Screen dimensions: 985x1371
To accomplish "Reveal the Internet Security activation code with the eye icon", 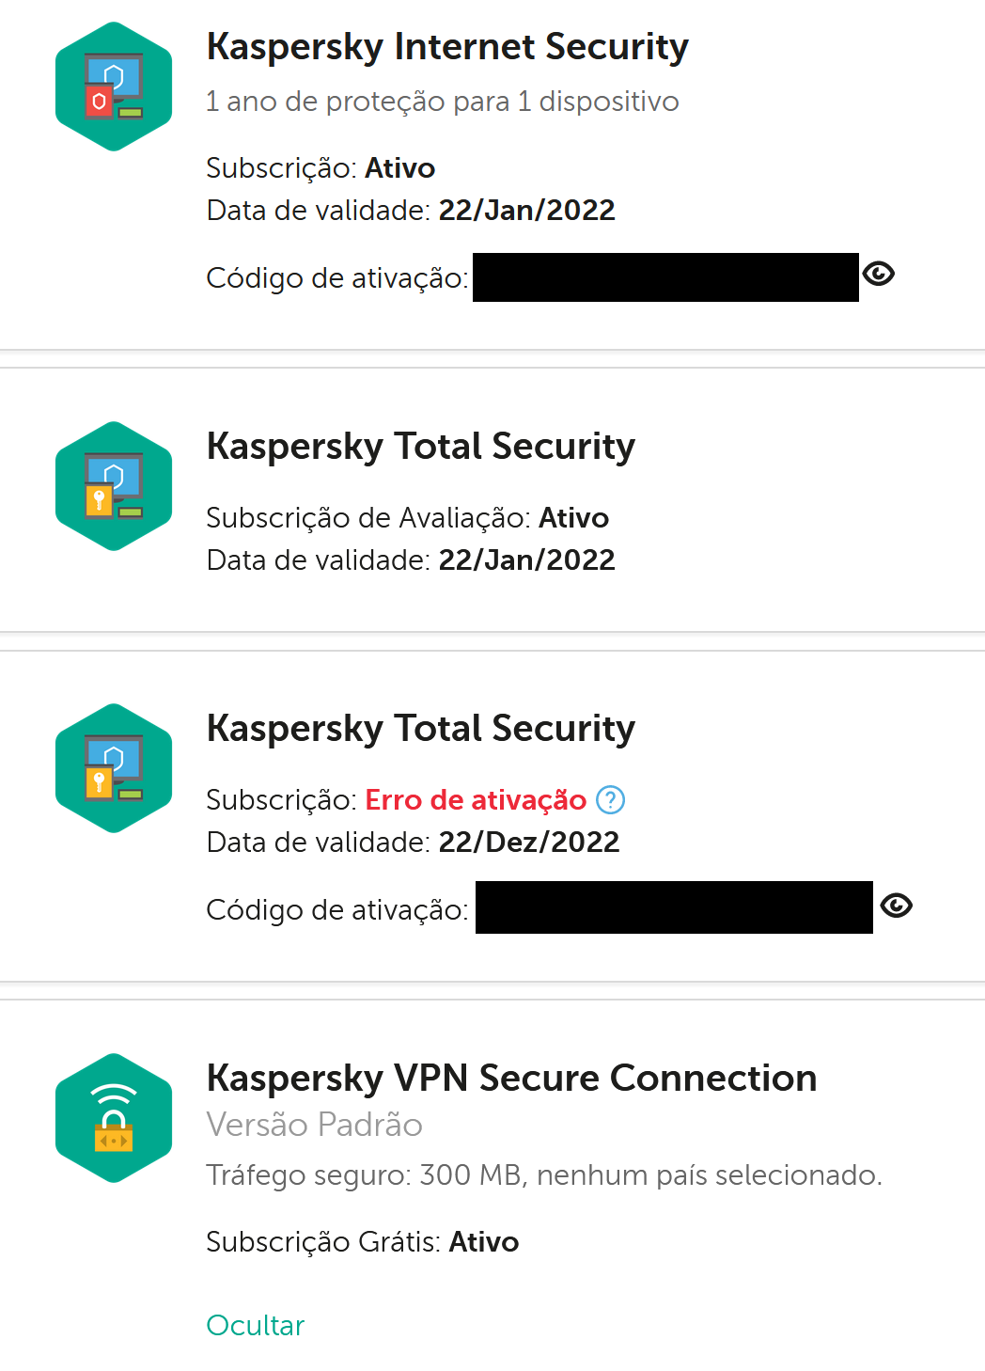I will point(879,274).
